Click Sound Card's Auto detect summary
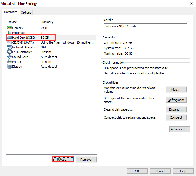This screenshot has width=196, height=176. (49, 57)
